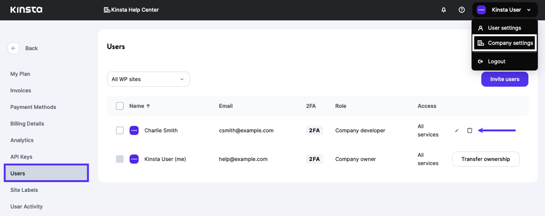
Task: Select Users in the sidebar
Action: point(46,173)
